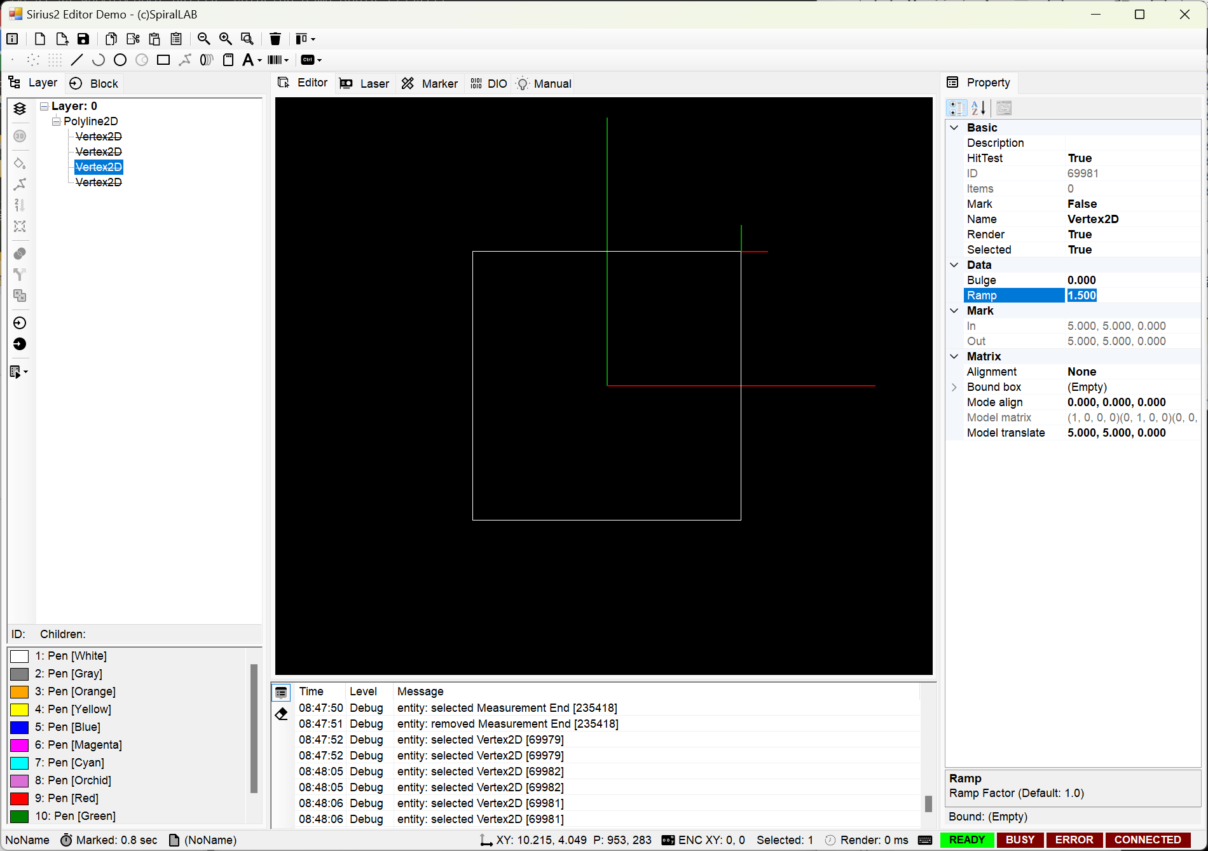Pick the Red pen color swatch
This screenshot has width=1208, height=851.
[x=20, y=798]
